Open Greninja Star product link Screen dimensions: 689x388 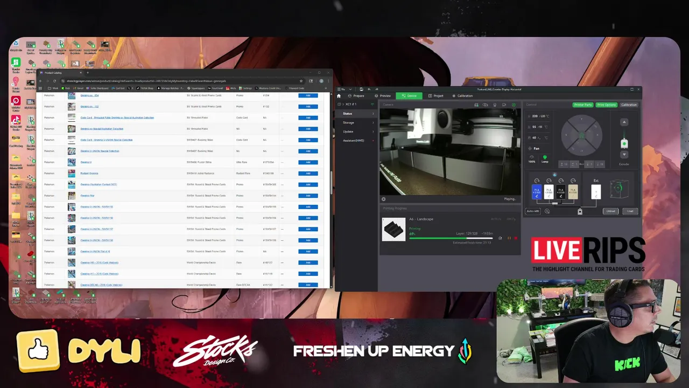pyautogui.click(x=87, y=196)
